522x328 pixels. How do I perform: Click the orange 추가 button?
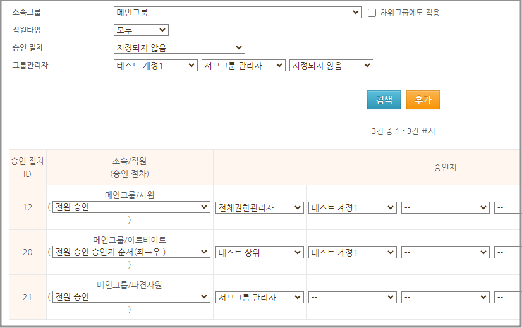(423, 100)
